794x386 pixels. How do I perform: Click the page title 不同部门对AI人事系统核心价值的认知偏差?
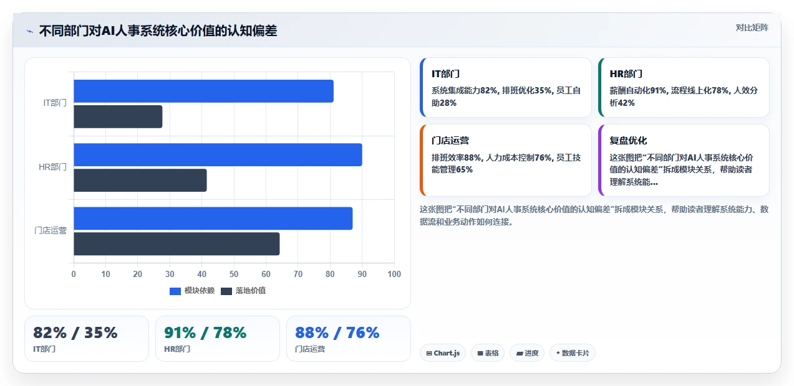158,31
